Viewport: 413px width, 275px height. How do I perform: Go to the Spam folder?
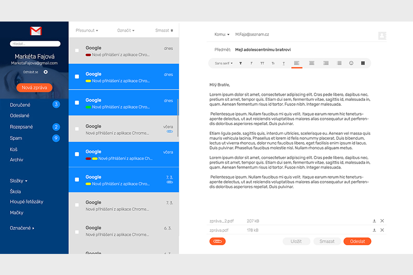click(16, 138)
